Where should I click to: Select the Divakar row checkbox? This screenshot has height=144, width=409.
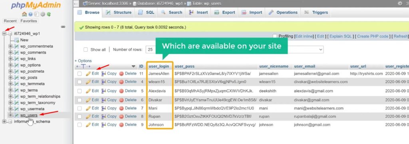pos(79,100)
